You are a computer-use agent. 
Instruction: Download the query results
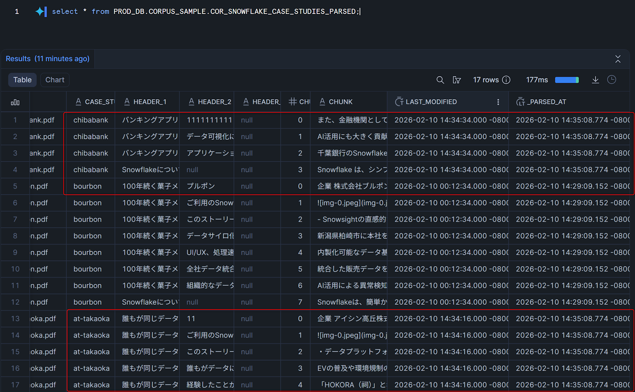pos(596,80)
